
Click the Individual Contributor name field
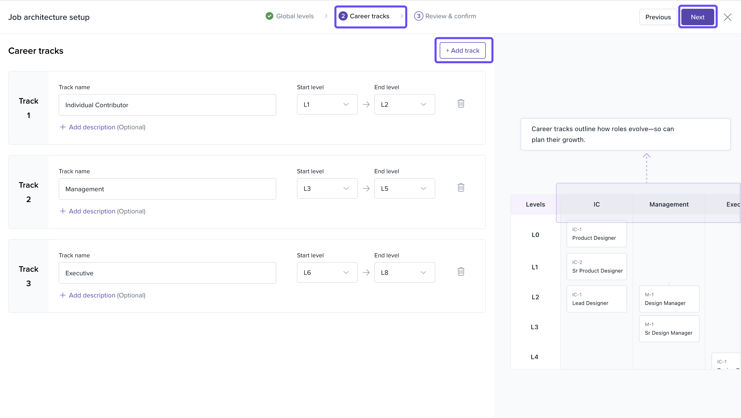tap(167, 105)
